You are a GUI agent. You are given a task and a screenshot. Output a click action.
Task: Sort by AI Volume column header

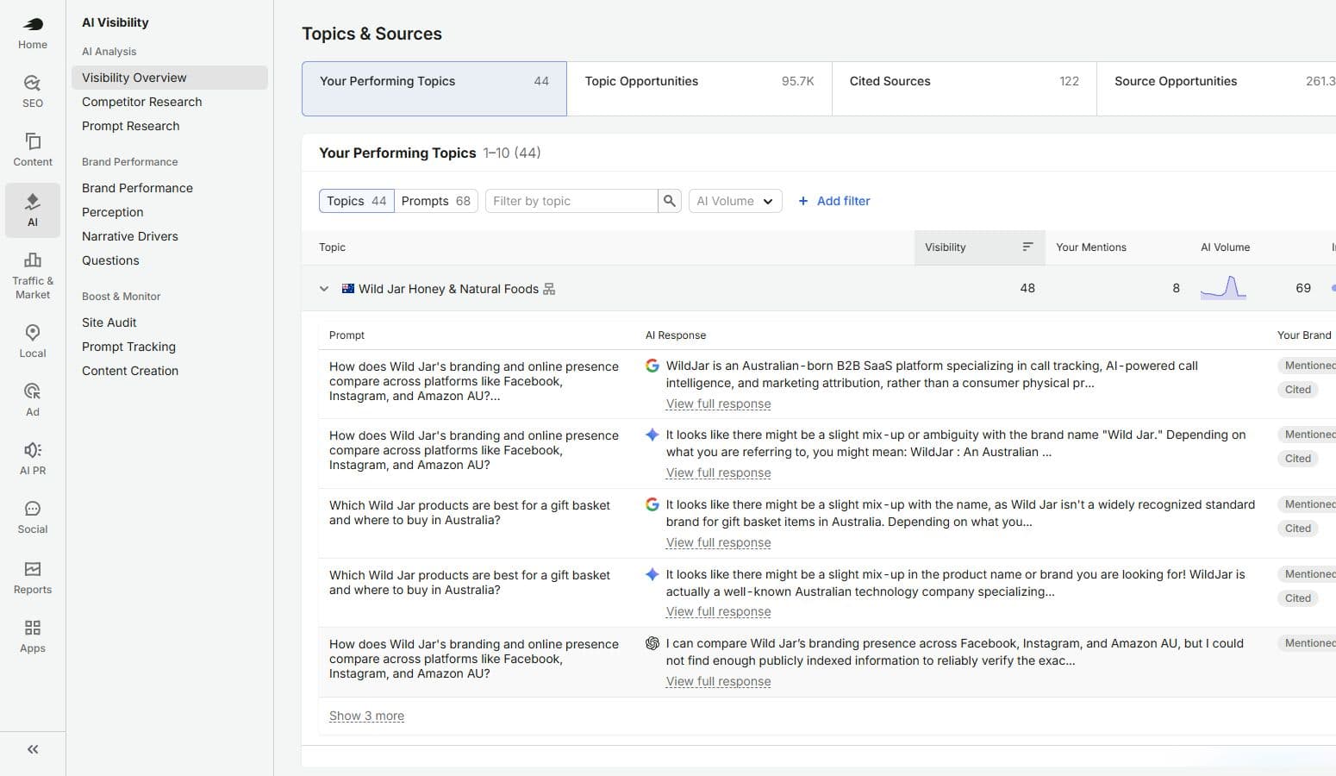(1225, 247)
